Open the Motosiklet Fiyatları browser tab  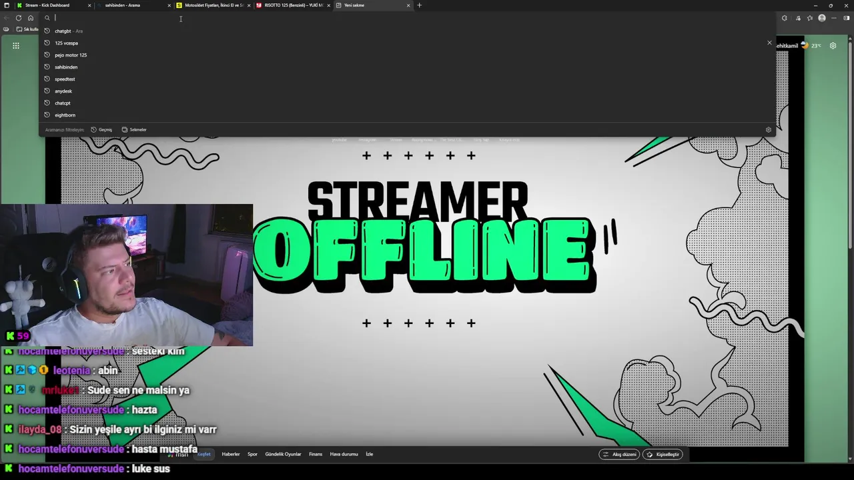[213, 5]
